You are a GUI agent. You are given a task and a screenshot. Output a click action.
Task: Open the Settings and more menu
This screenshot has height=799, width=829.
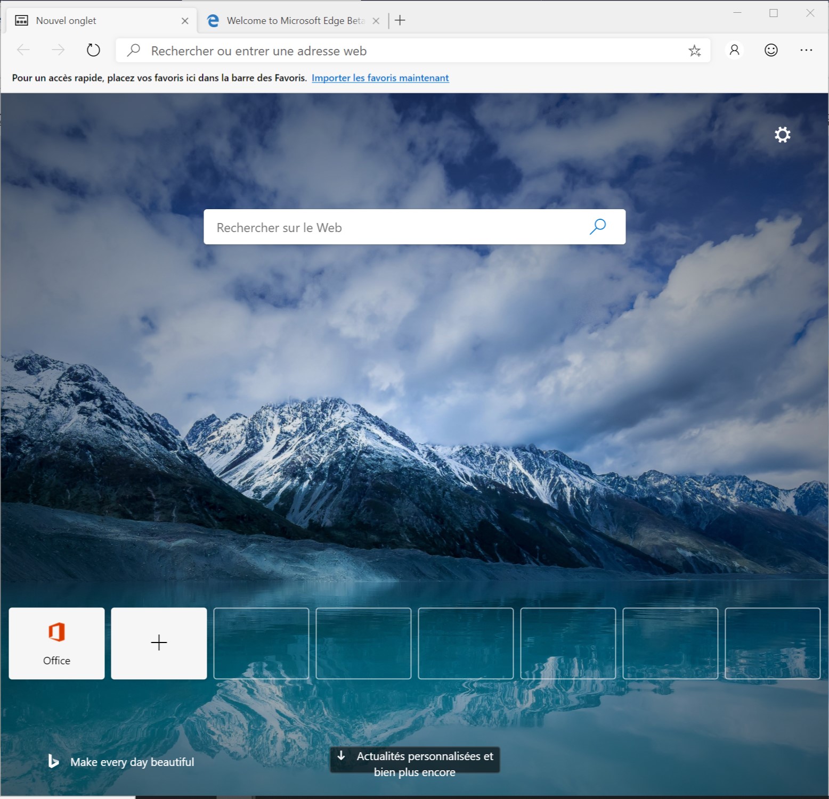(x=806, y=50)
